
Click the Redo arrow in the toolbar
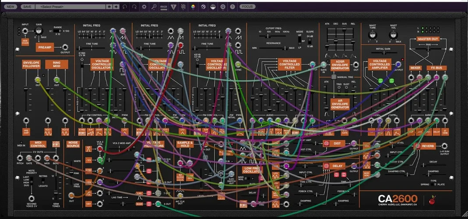point(135,7)
